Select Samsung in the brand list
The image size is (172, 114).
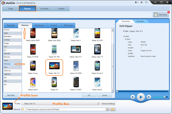(13, 64)
